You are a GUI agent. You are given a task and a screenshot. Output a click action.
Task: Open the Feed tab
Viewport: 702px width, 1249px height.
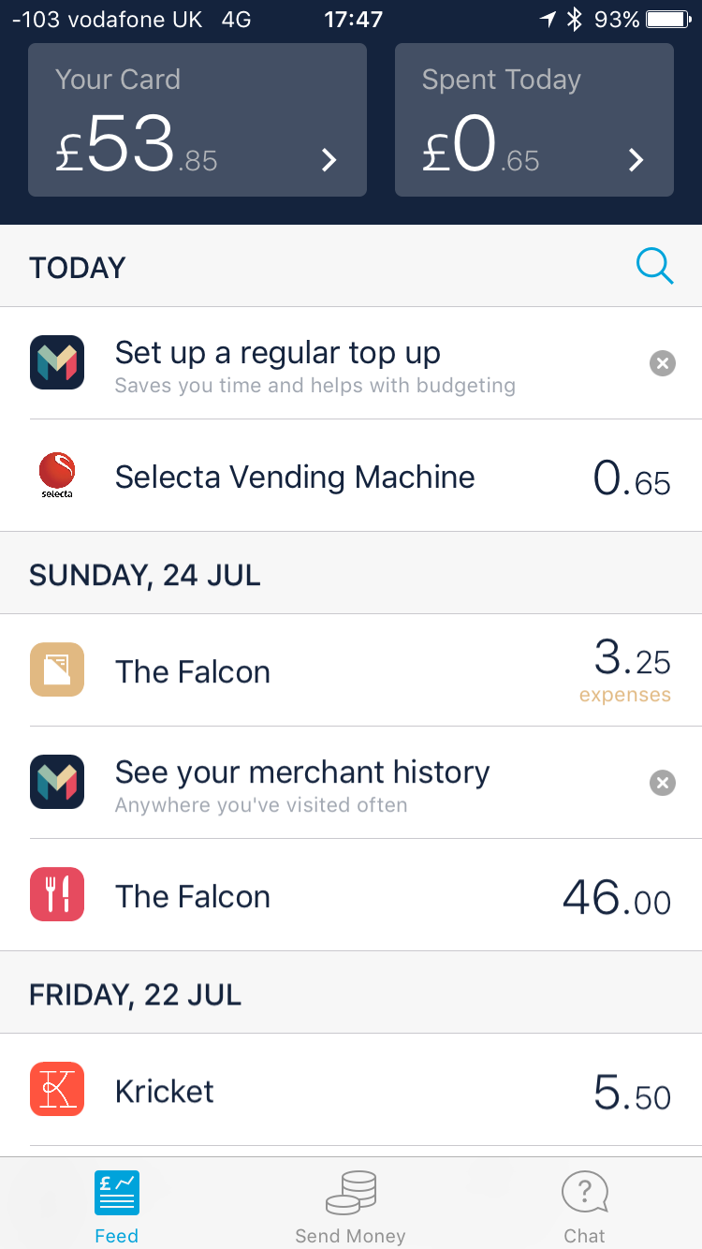(117, 1207)
